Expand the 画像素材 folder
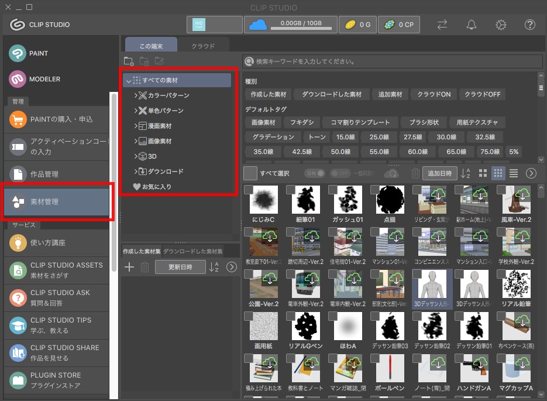This screenshot has width=547, height=401. tap(136, 141)
